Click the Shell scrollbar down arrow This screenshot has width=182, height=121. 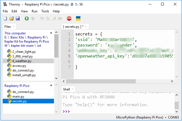coord(176,112)
